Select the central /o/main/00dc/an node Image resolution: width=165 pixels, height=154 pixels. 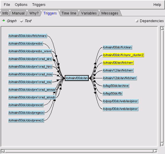[77, 78]
